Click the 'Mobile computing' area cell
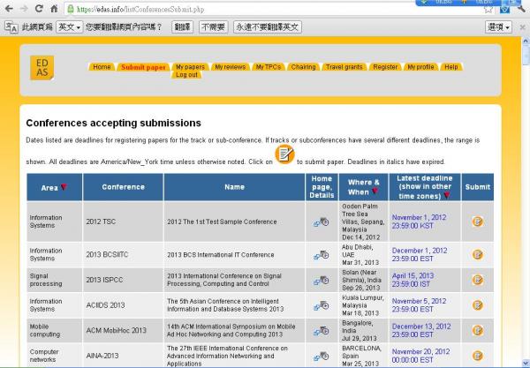This screenshot has height=368, width=530. 55,330
